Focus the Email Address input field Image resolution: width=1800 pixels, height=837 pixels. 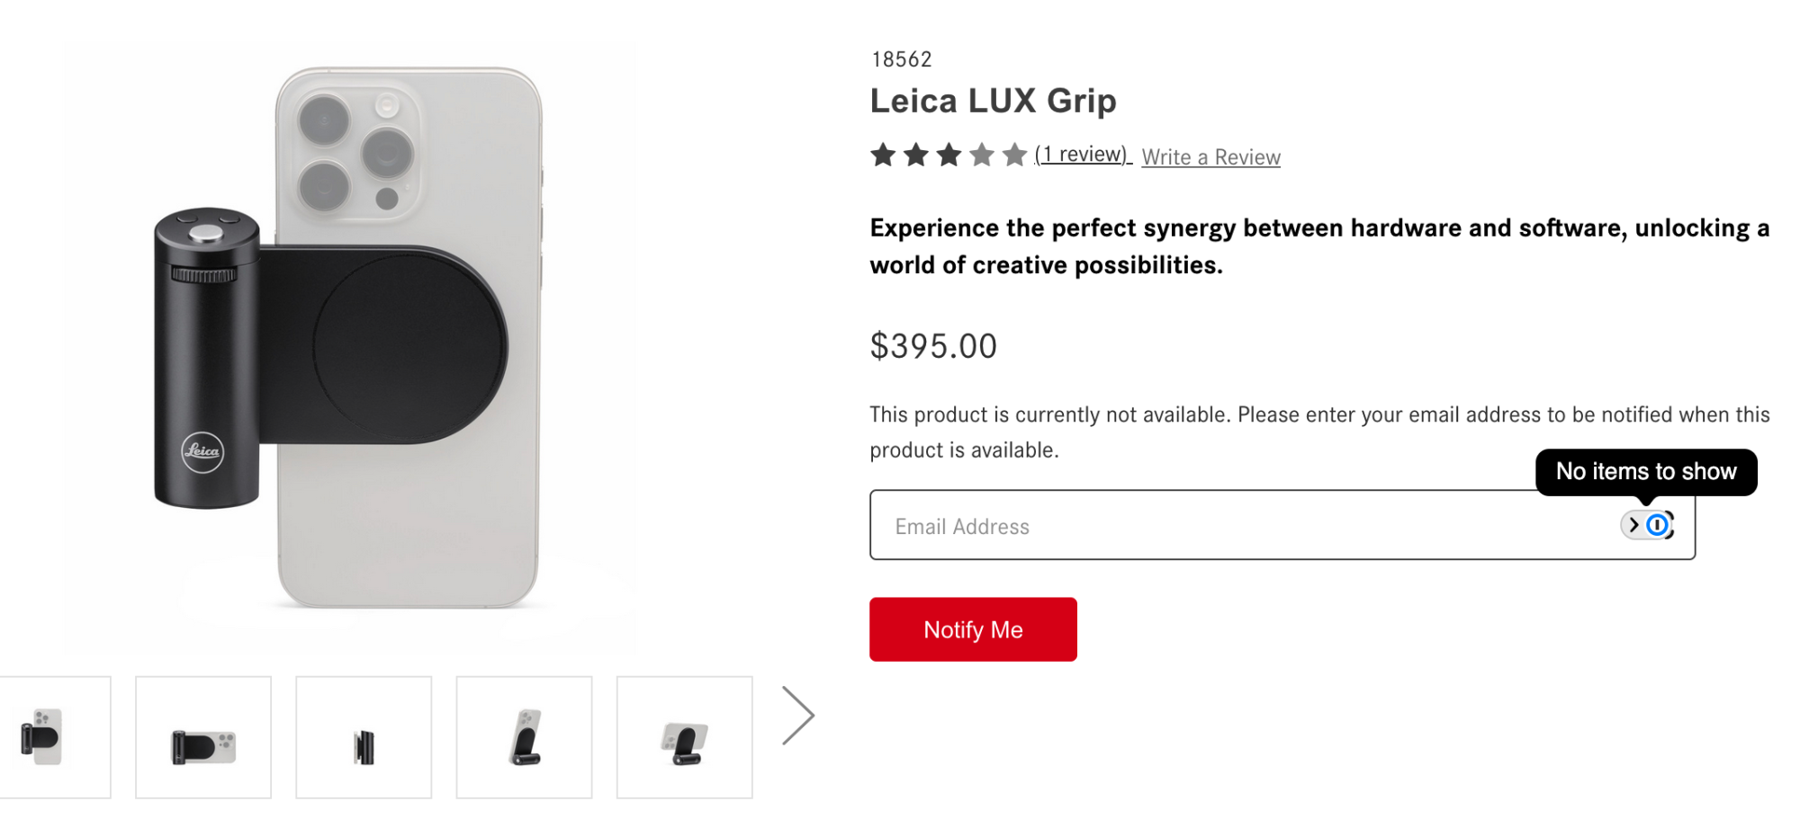click(1242, 526)
